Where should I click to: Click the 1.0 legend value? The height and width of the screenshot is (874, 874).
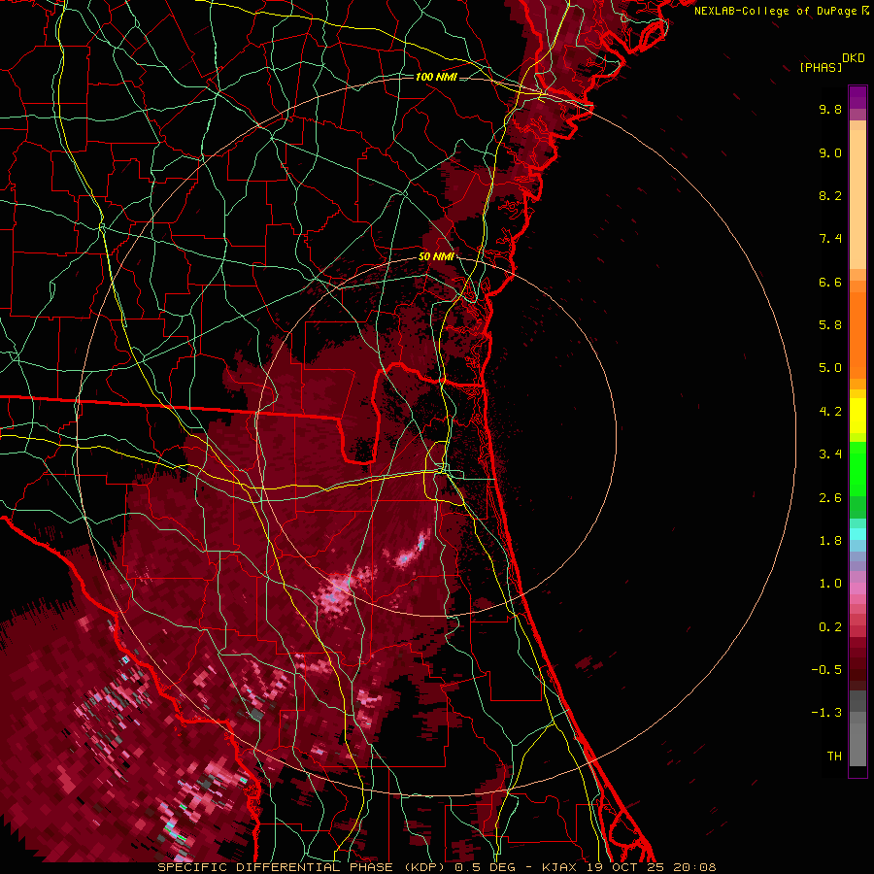point(830,584)
